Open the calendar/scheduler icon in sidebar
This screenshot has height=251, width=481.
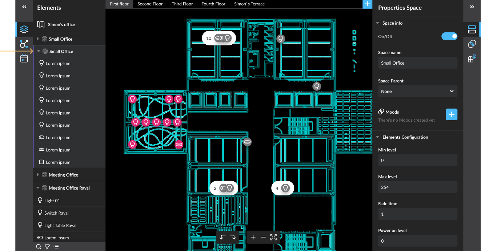click(24, 58)
